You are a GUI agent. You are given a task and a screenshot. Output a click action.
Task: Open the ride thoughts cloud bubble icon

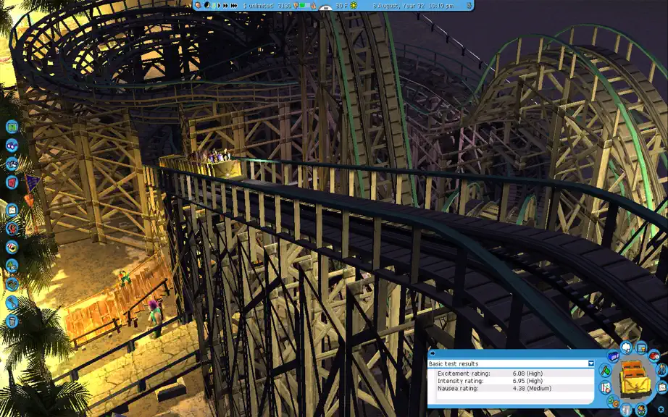(x=626, y=347)
